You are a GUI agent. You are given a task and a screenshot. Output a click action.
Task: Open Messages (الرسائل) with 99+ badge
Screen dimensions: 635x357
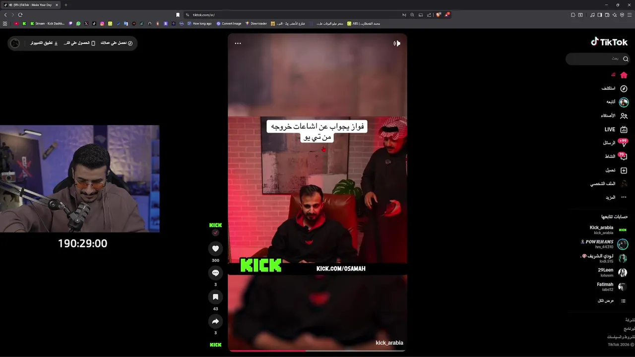pyautogui.click(x=615, y=143)
